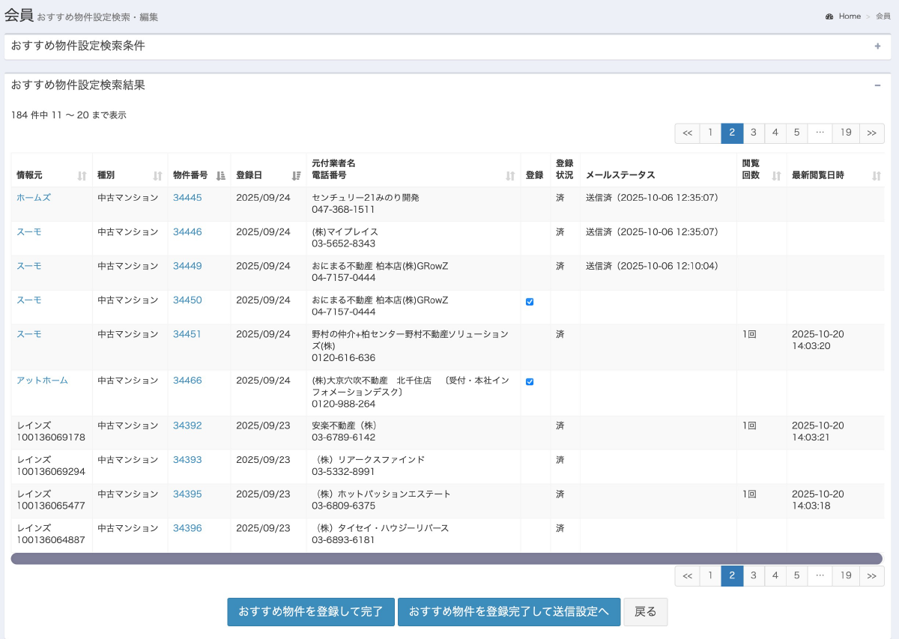Click the 戻る button

[646, 612]
